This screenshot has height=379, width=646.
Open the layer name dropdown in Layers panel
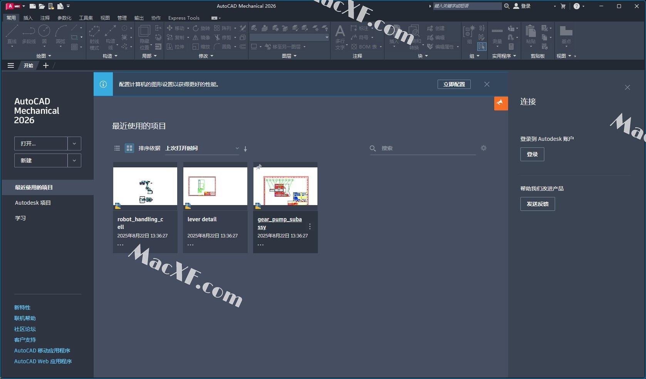click(289, 37)
